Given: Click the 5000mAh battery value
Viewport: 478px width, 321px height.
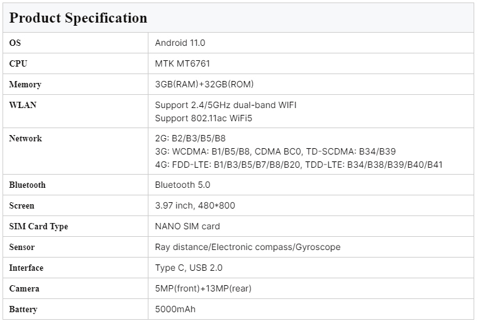Looking at the screenshot, I should click(175, 309).
